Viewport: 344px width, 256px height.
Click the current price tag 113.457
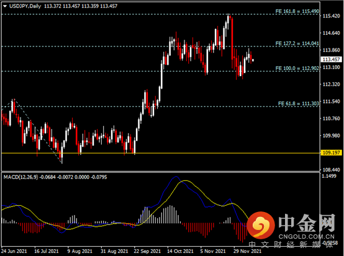click(332, 60)
